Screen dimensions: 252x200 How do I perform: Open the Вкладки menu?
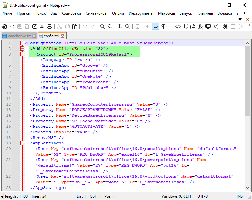point(225,13)
